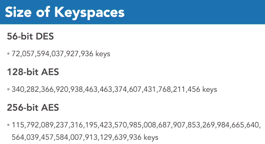Click the number line starting with 115,792,089

[x=136, y=125]
